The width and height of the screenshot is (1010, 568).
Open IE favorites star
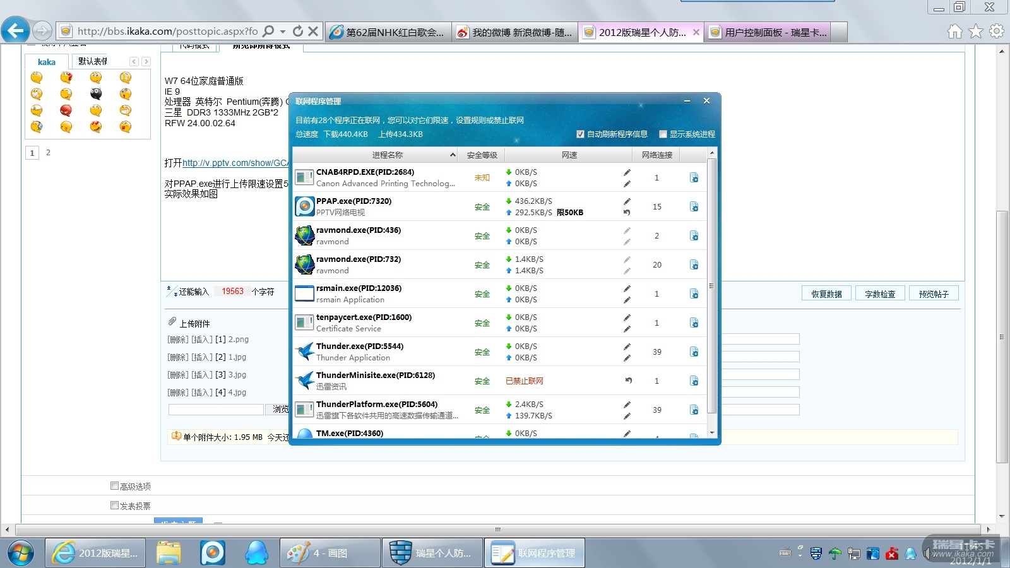[976, 31]
